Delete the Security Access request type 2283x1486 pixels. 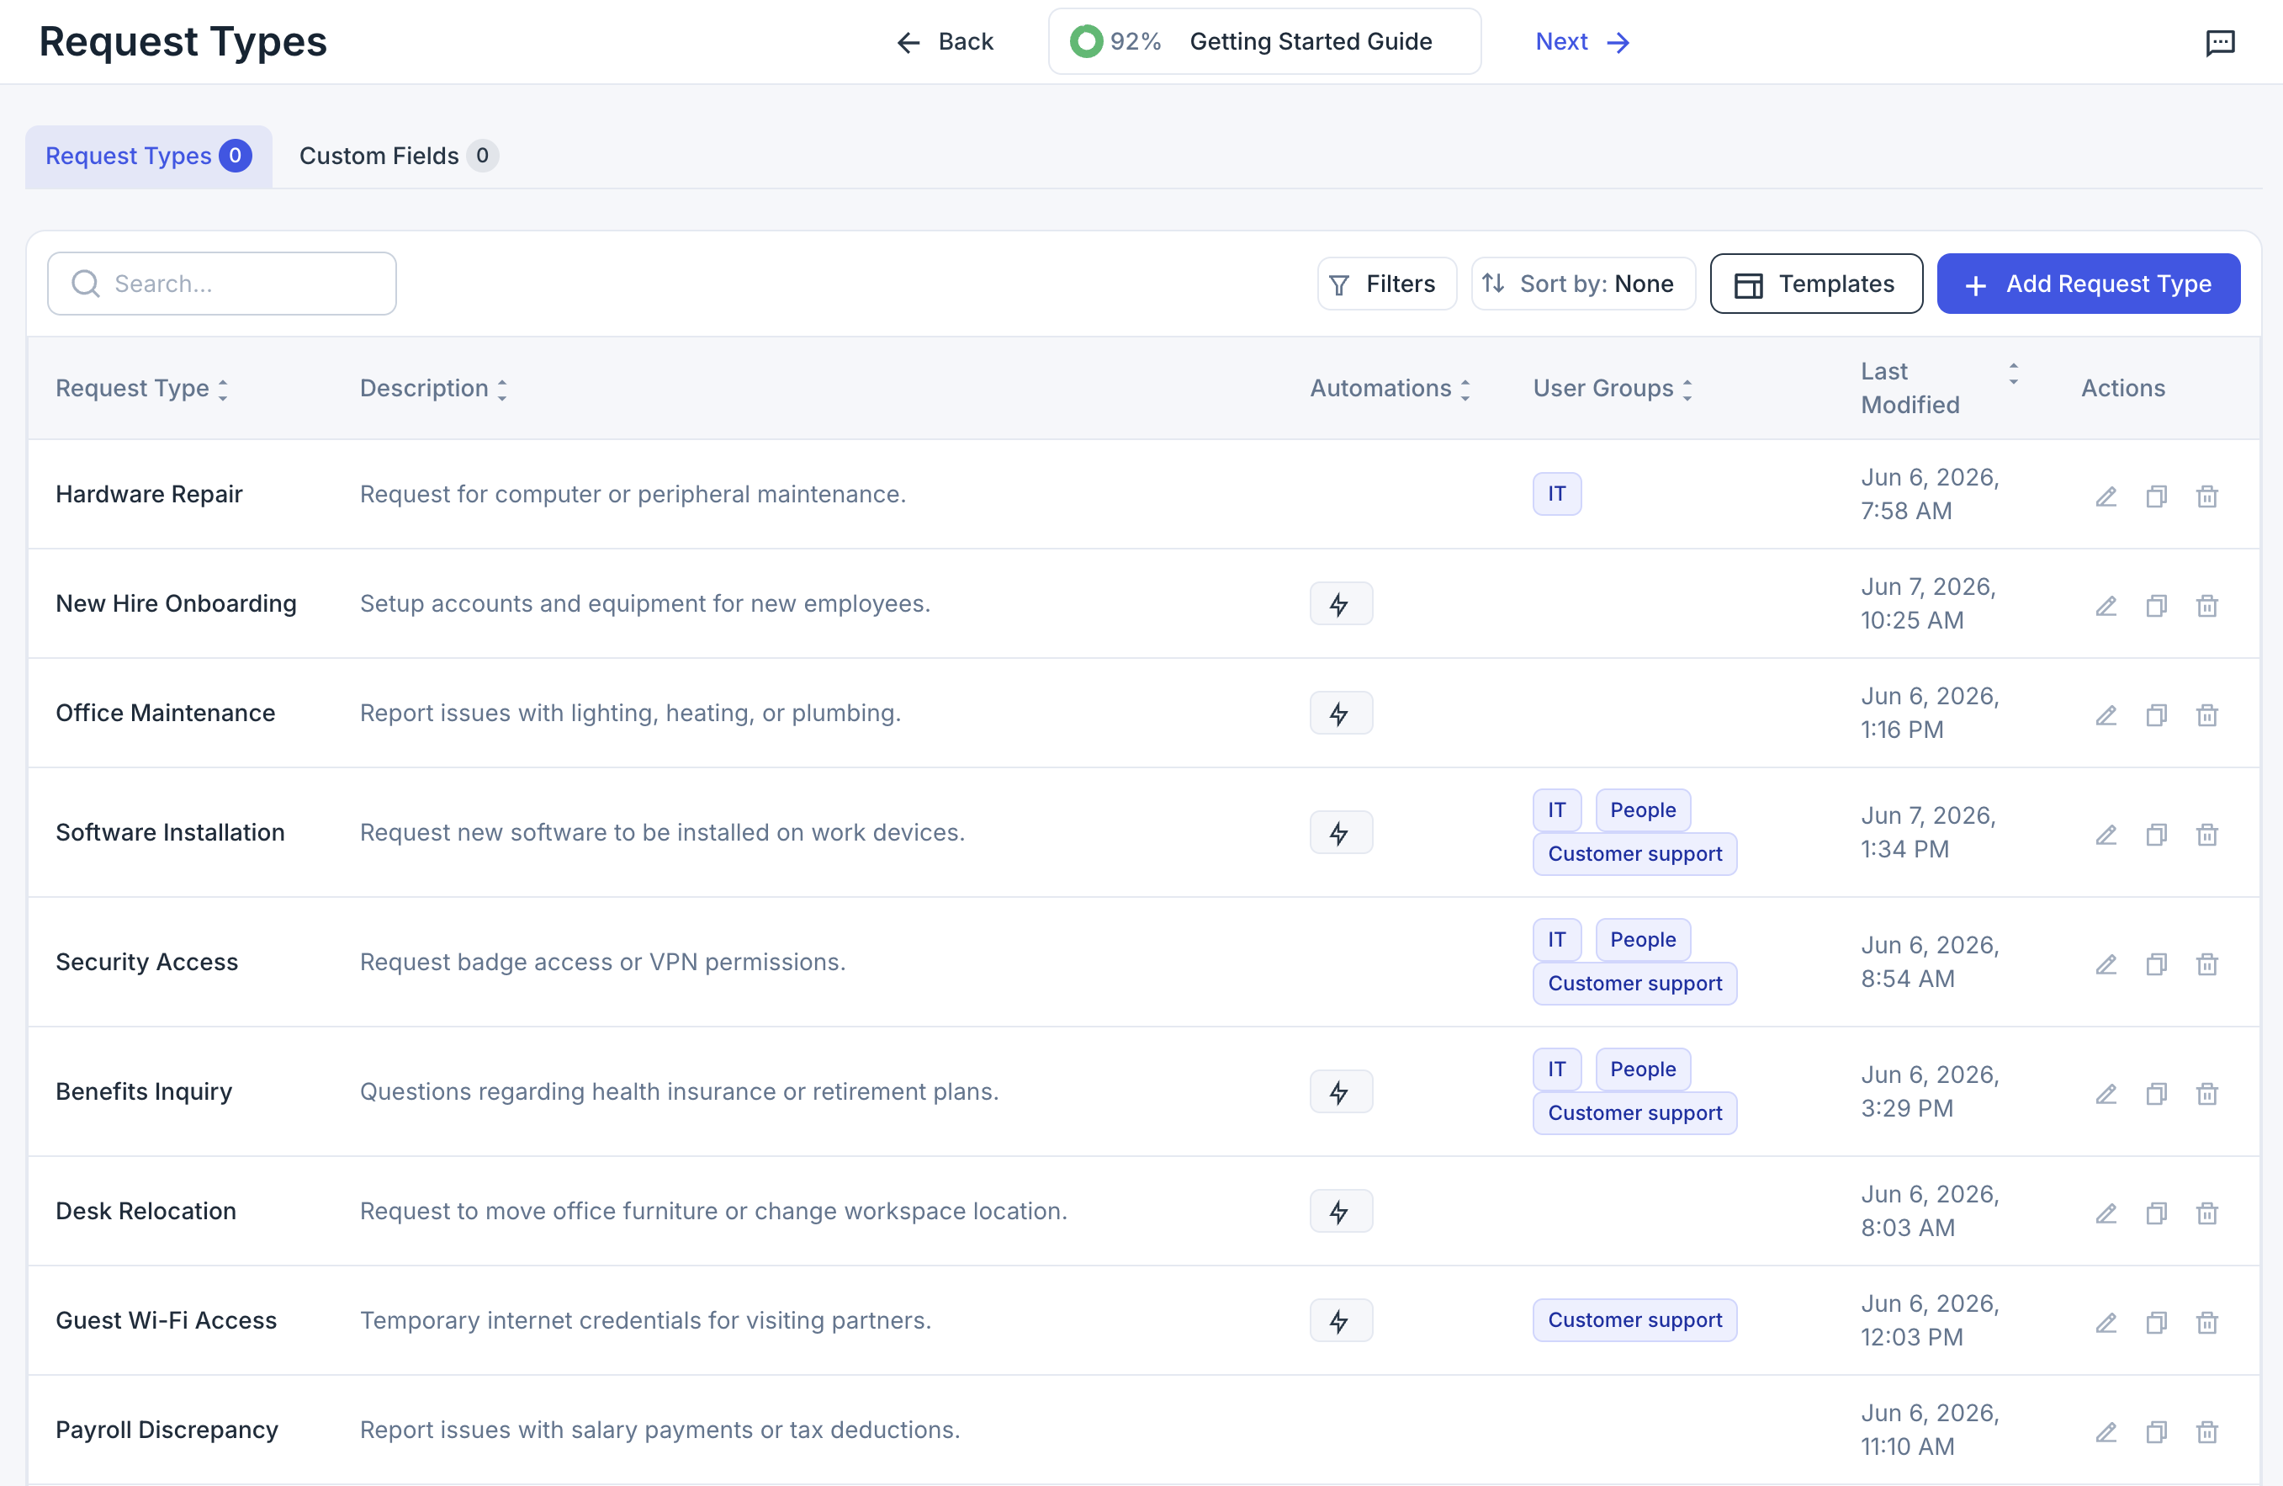point(2207,964)
